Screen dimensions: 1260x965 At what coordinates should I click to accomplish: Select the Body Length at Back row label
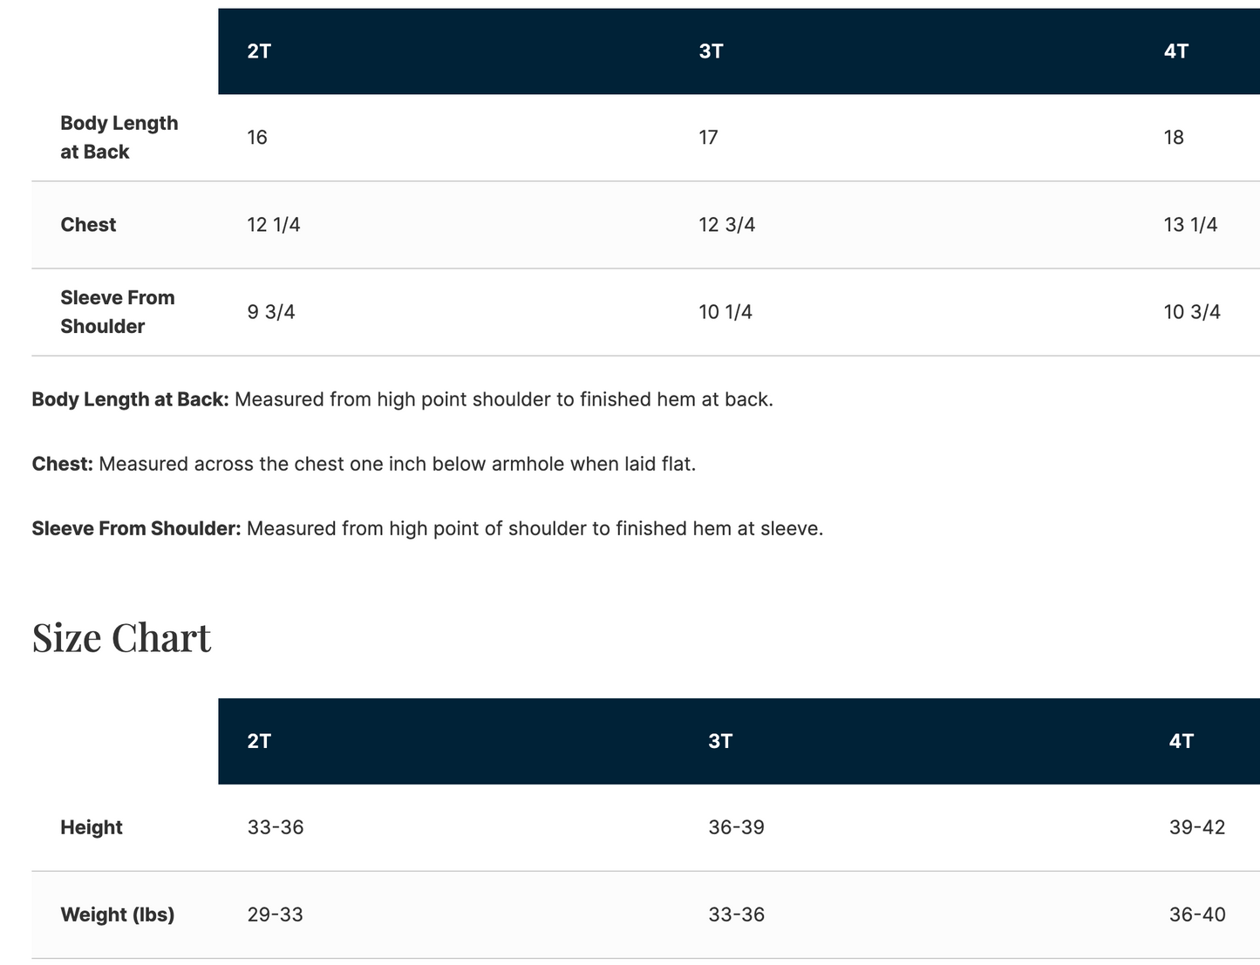click(x=119, y=138)
